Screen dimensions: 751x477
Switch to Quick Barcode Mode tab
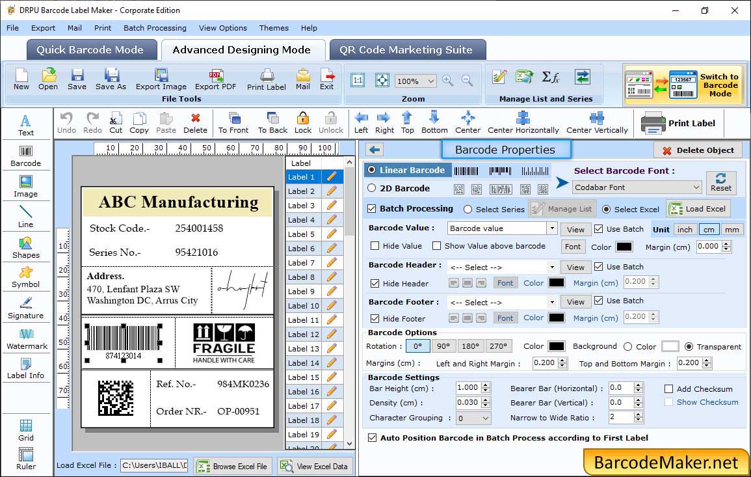click(x=92, y=50)
